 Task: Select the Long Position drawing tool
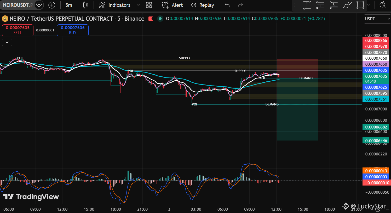(x=333, y=5)
